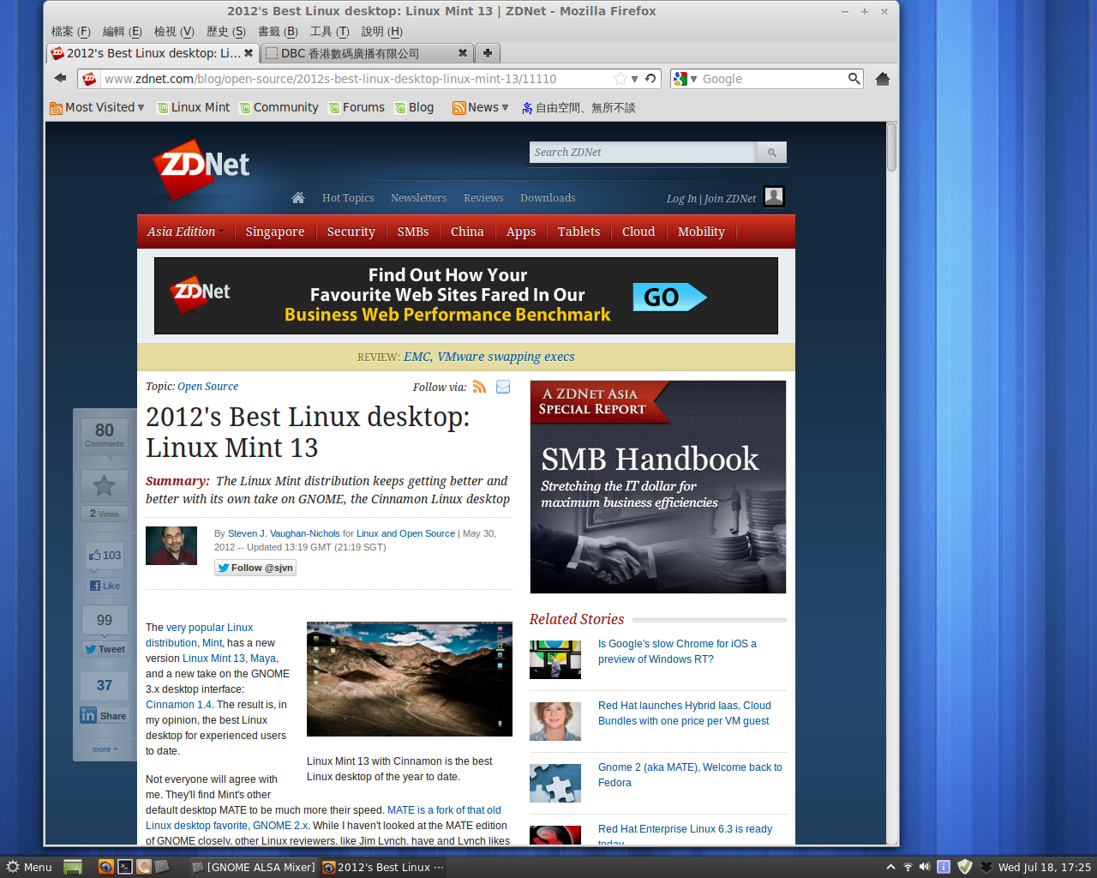The image size is (1097, 878).
Task: Click the user avatar icon beside Log In
Action: (774, 196)
